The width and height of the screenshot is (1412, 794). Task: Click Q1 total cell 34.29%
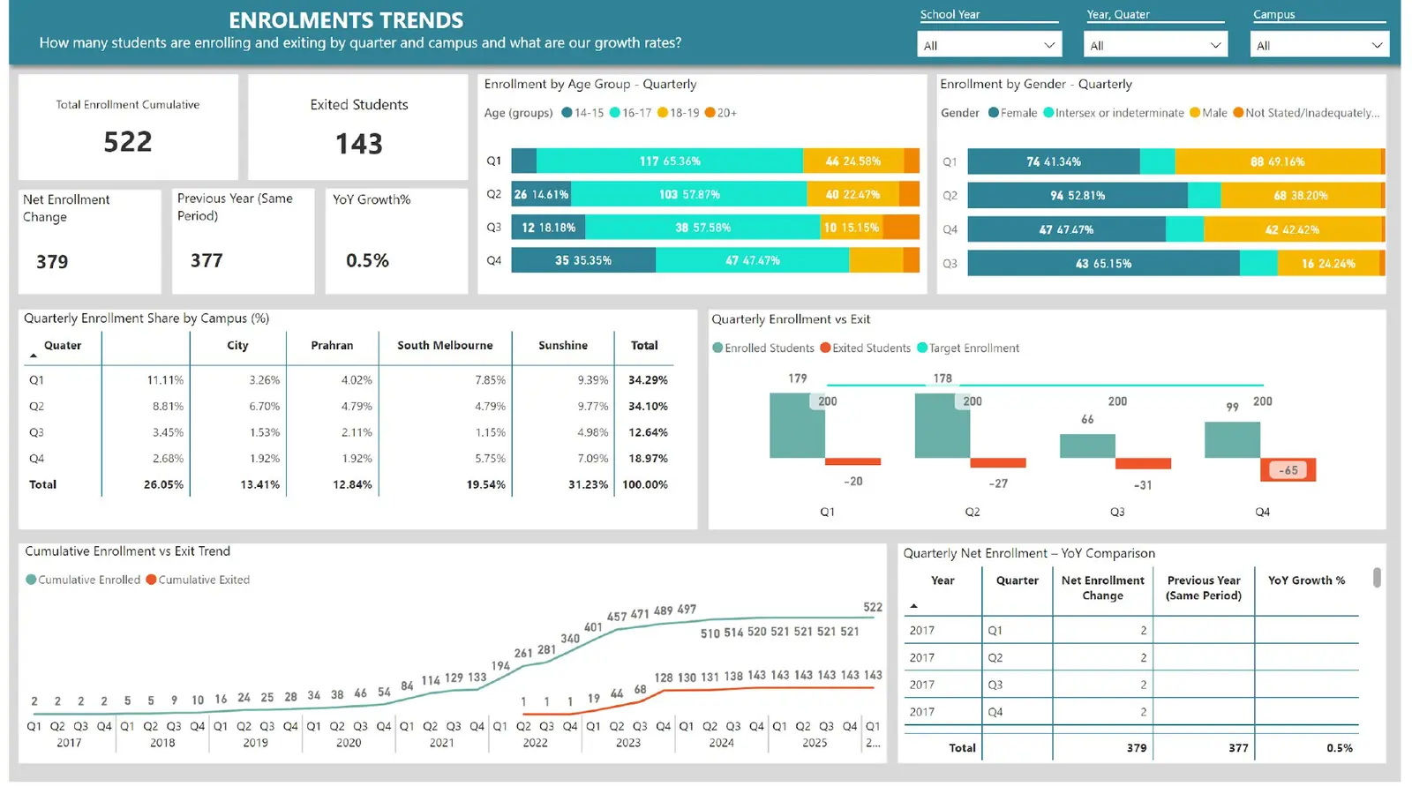point(648,380)
